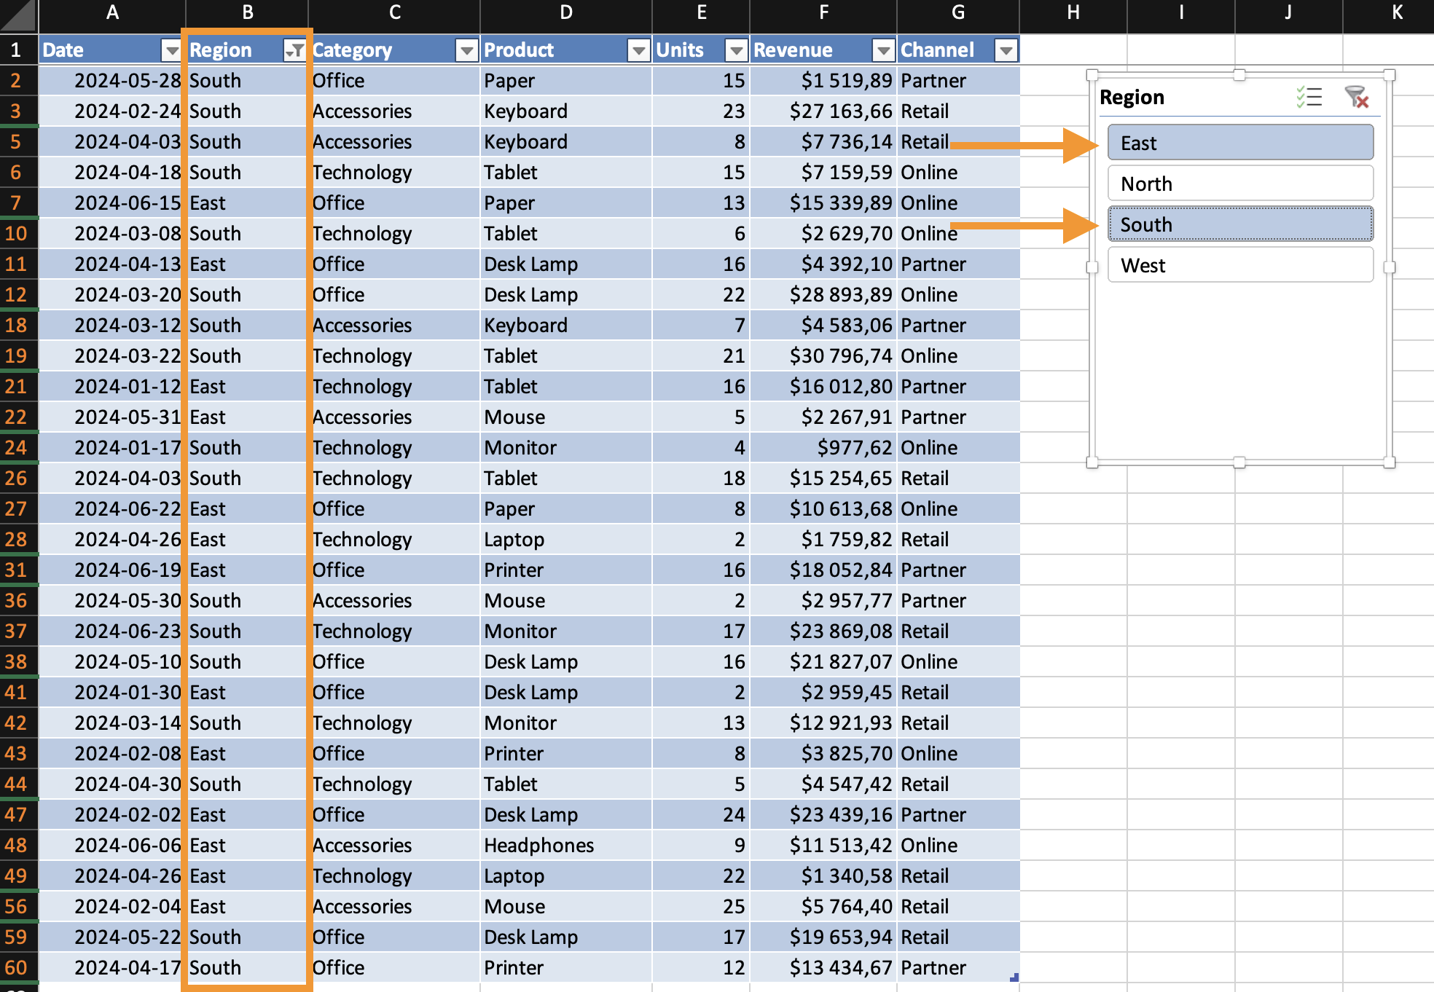The height and width of the screenshot is (992, 1434).
Task: Click the Region slicer title
Action: click(1132, 98)
